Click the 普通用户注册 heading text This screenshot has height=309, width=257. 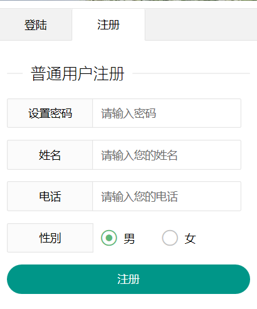click(x=78, y=73)
